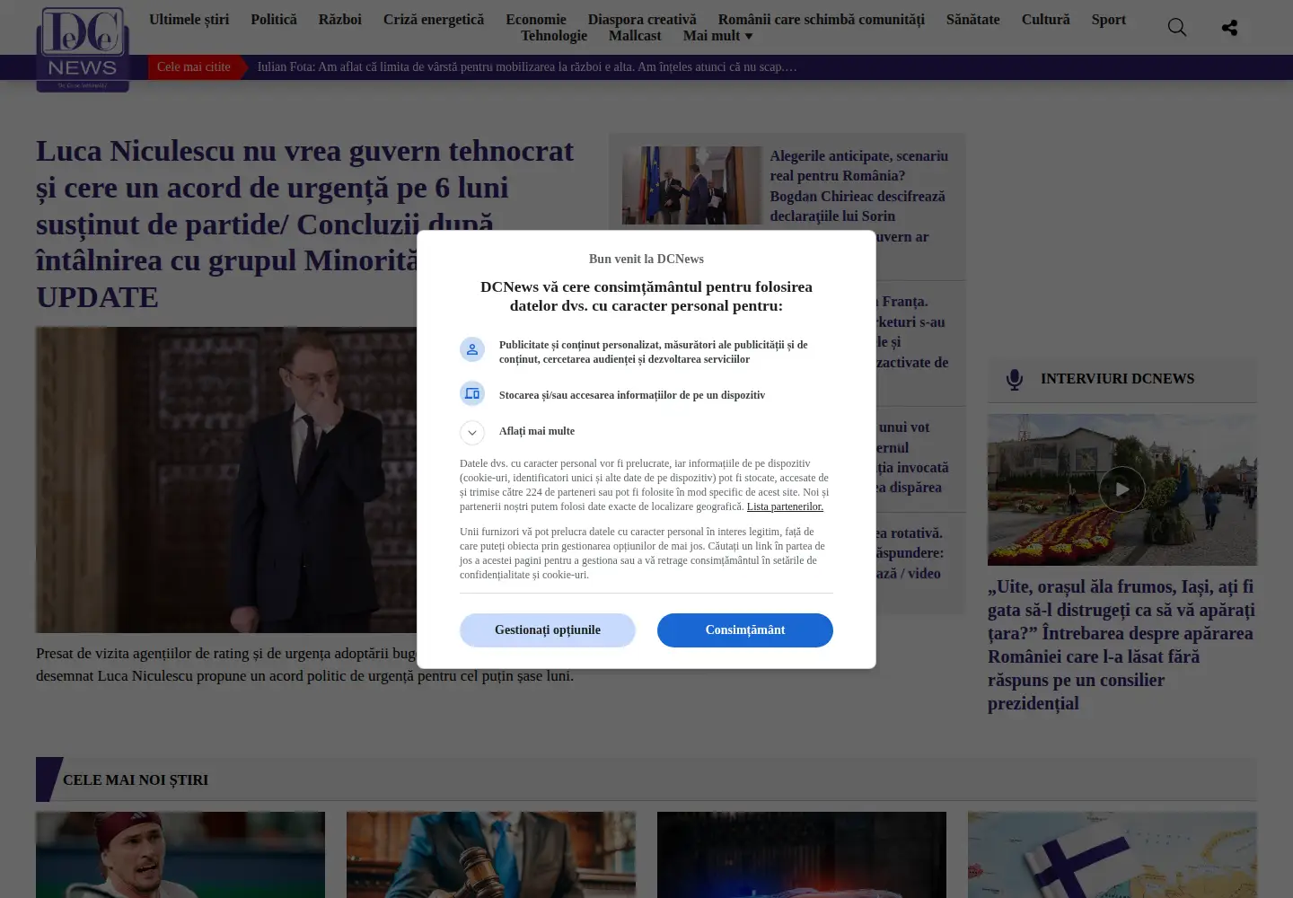Viewport: 1293px width, 898px height.
Task: Open the Mallcast section
Action: tap(635, 36)
